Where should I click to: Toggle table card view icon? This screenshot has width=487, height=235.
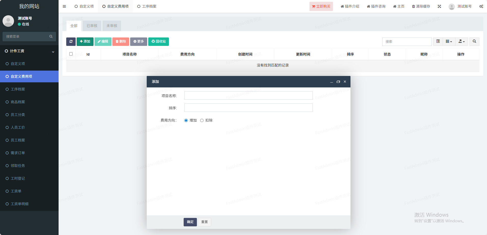pyautogui.click(x=438, y=42)
